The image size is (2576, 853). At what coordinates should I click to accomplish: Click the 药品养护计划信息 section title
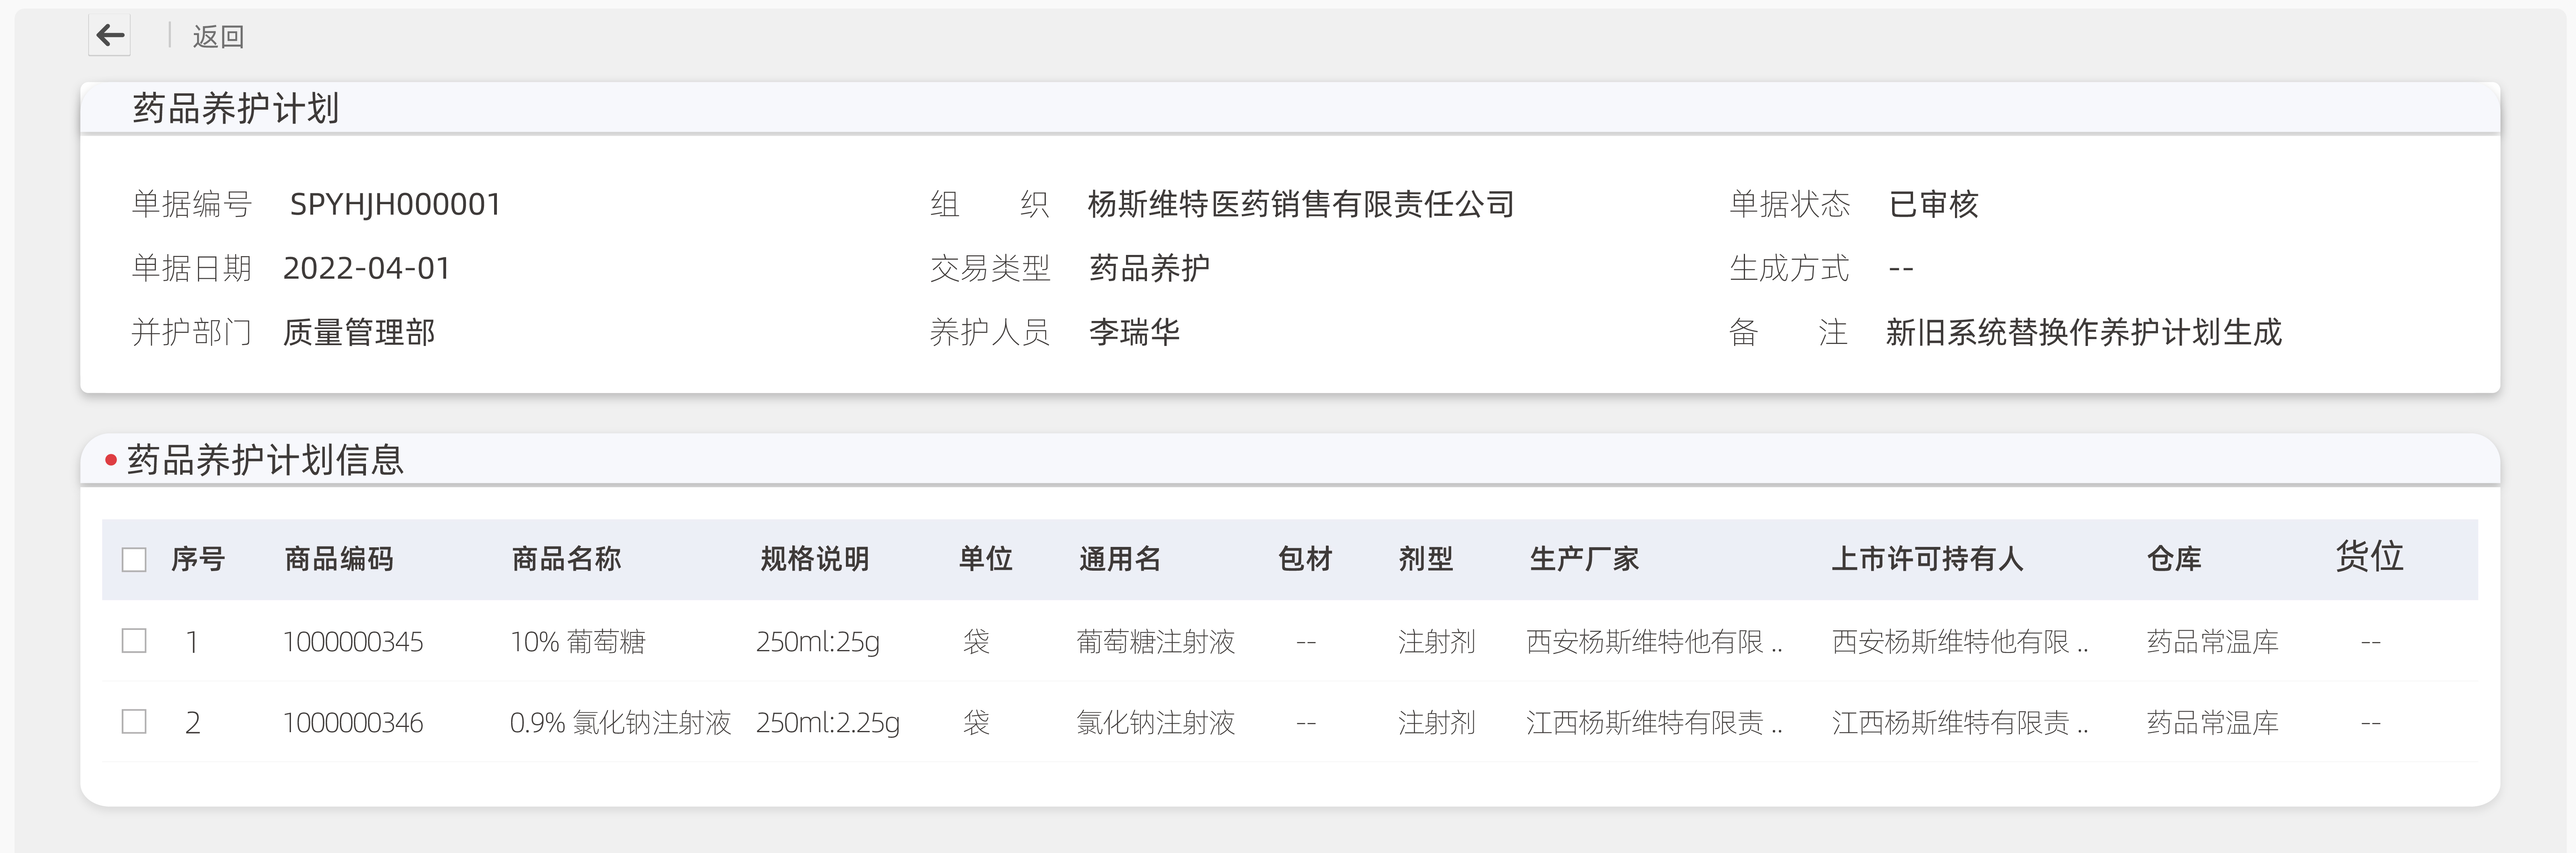[266, 460]
